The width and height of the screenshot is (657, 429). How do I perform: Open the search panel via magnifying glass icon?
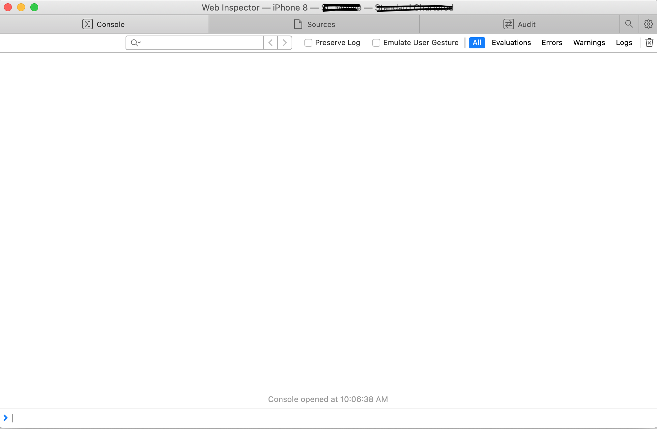[629, 24]
